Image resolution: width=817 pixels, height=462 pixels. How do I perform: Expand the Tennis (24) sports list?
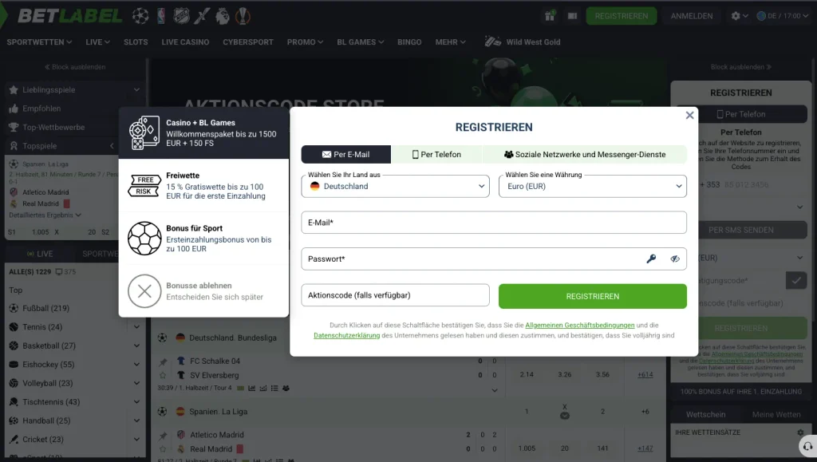[x=136, y=327]
